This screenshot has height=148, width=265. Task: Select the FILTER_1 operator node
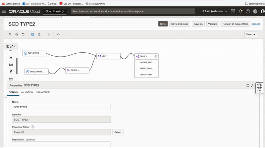(77, 70)
